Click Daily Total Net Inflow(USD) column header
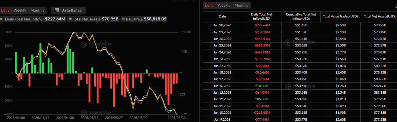Screen dimensions: 397x122 pyautogui.click(x=261, y=16)
